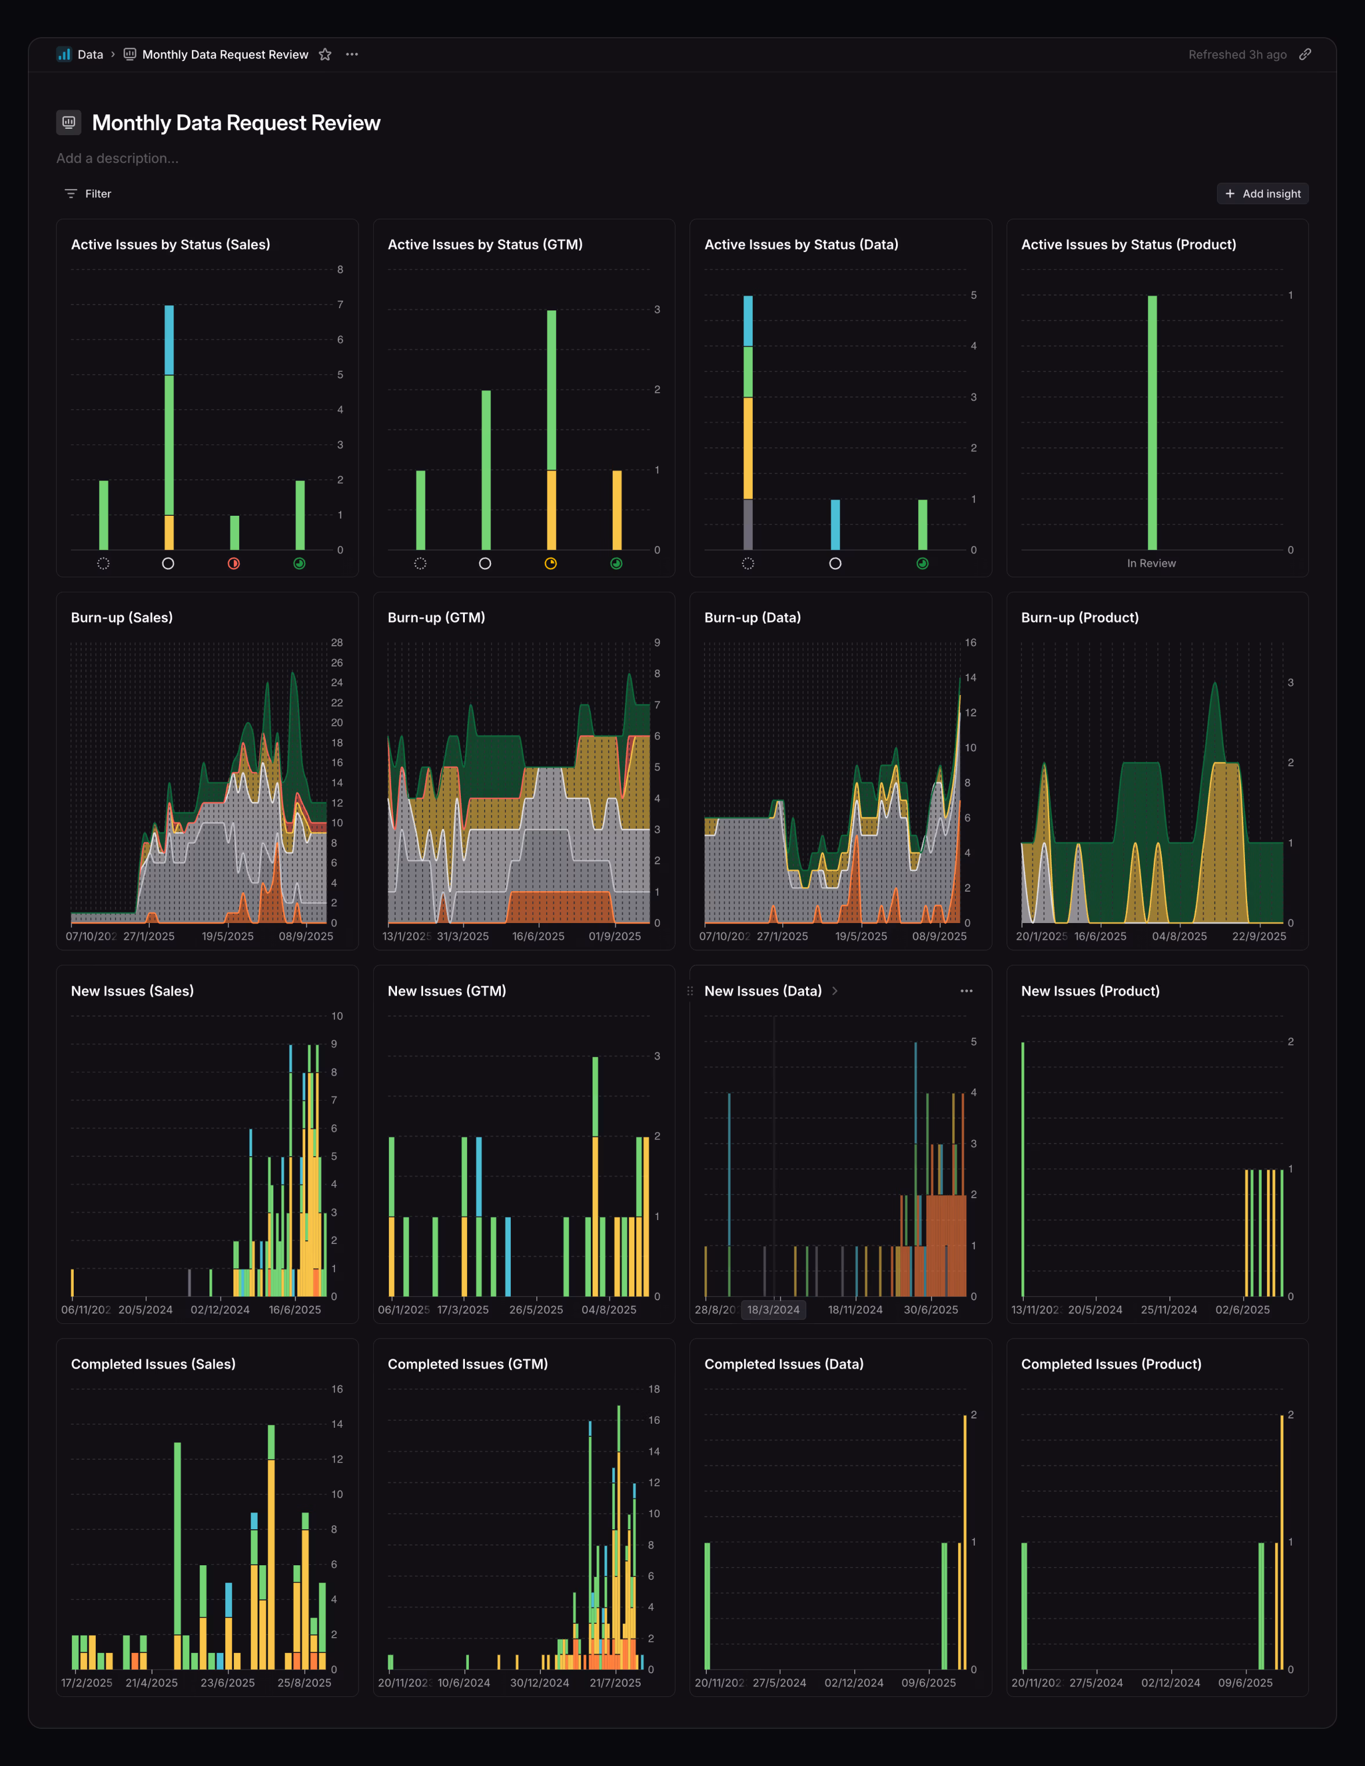1365x1766 pixels.
Task: Click the 18/3/2024 date marker on chart
Action: point(773,1309)
